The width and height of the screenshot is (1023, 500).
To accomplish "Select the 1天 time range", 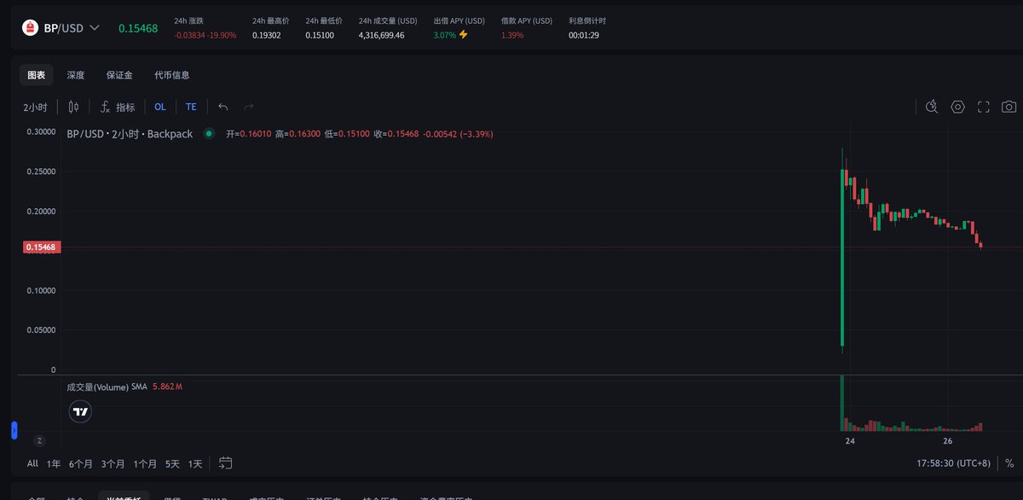I will click(195, 463).
